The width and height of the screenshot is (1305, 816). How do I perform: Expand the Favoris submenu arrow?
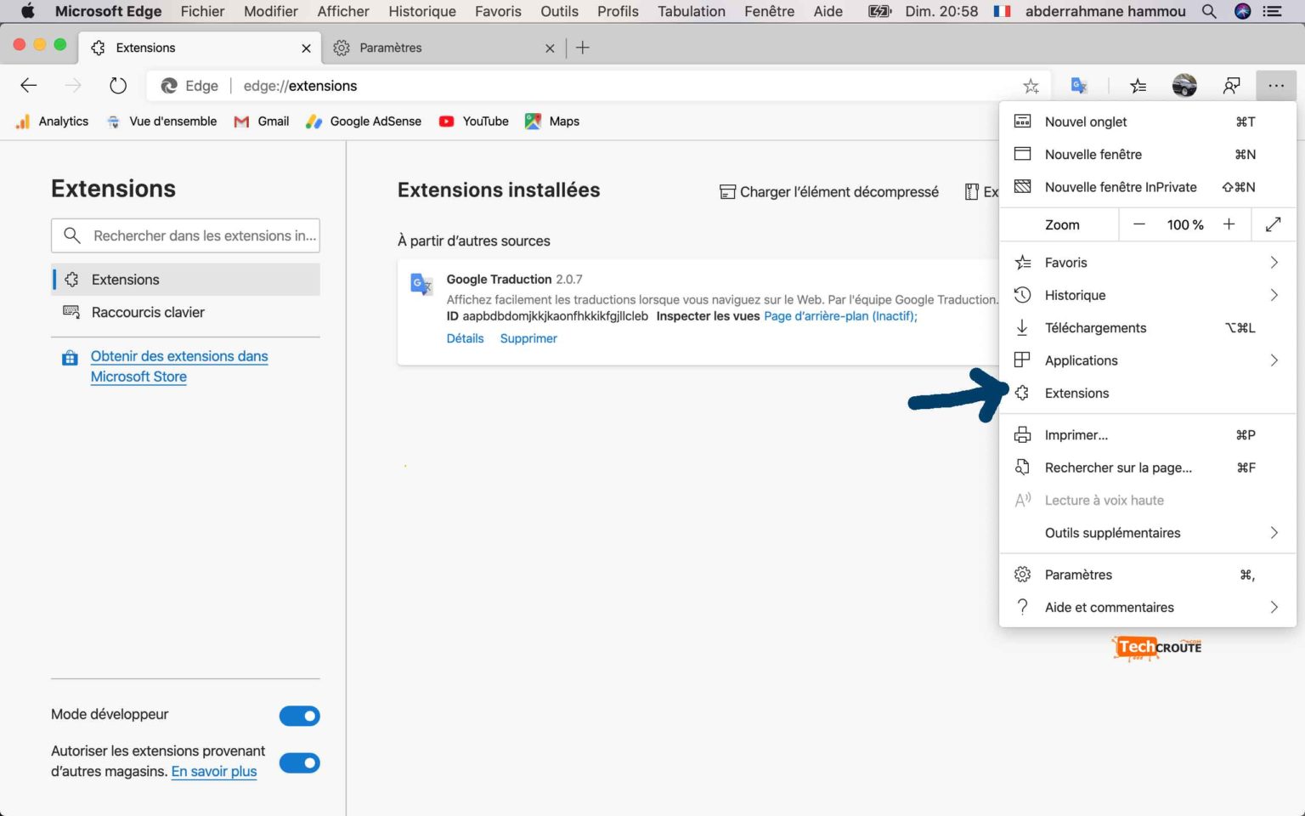coord(1274,262)
